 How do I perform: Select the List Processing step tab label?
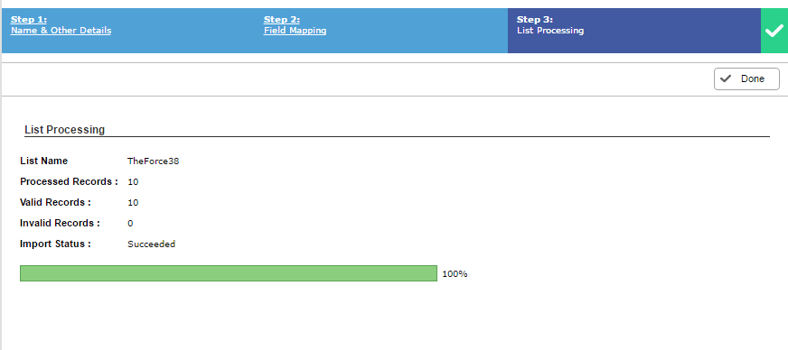coord(550,31)
